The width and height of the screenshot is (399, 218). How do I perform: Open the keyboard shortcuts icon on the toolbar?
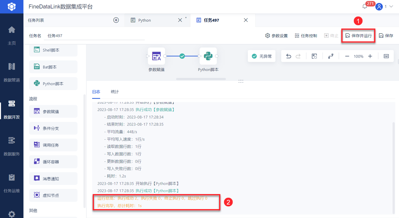(x=386, y=56)
